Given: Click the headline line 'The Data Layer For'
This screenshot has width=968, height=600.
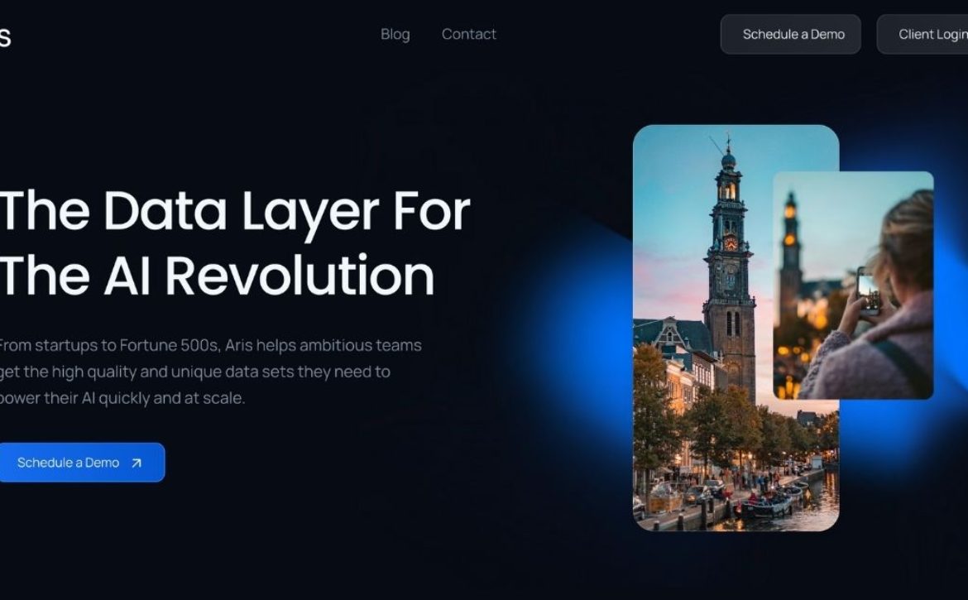Looking at the screenshot, I should click(x=235, y=211).
